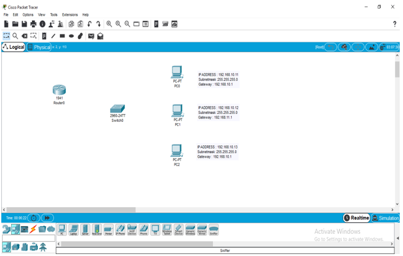Open the Environment time button showing 03:07:30

click(x=389, y=47)
